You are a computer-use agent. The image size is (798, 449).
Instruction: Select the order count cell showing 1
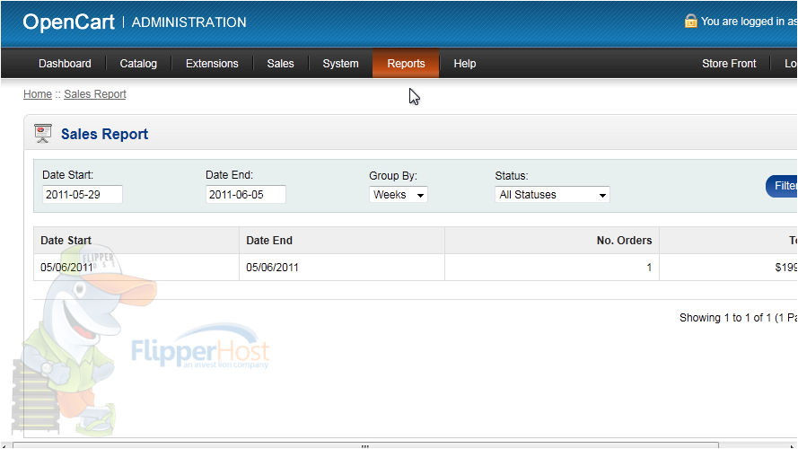click(x=552, y=268)
